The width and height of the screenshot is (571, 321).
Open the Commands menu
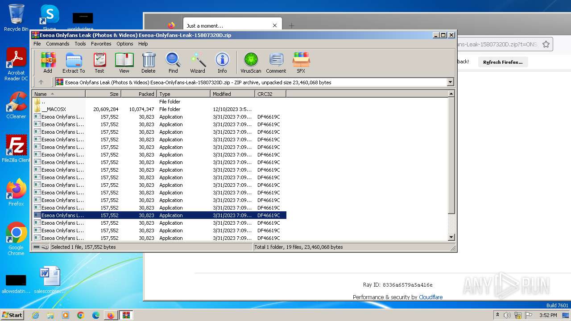pyautogui.click(x=58, y=44)
